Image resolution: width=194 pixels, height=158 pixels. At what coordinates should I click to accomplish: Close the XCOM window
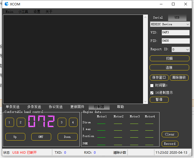click(186, 4)
